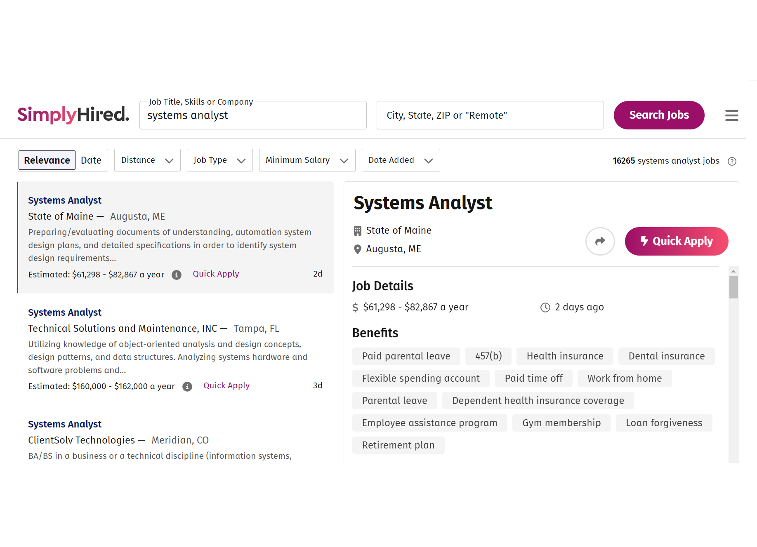Click Tampa, FL location text
This screenshot has width=757, height=547.
pyautogui.click(x=257, y=329)
